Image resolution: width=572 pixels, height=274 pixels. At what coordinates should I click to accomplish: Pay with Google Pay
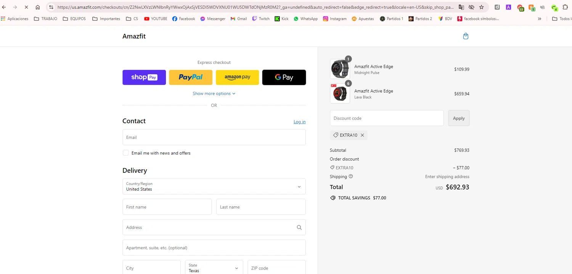point(284,77)
